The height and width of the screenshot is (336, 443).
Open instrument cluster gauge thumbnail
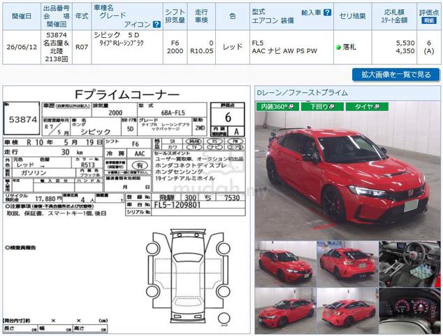point(409,311)
